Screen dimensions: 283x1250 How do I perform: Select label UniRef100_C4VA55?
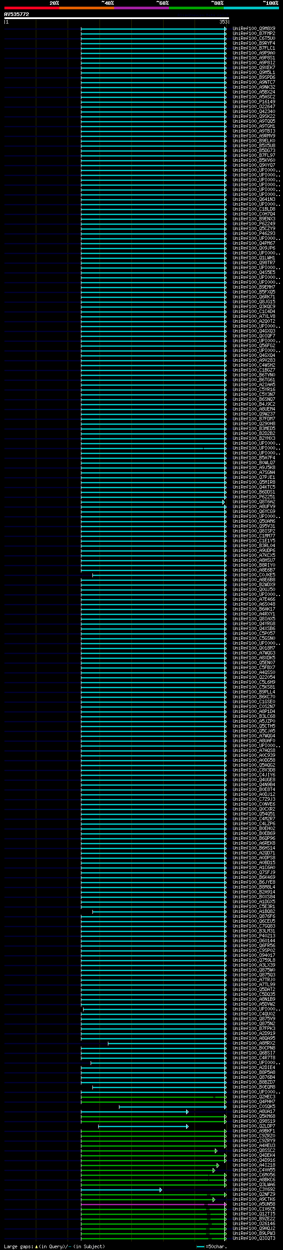tap(253, 1170)
